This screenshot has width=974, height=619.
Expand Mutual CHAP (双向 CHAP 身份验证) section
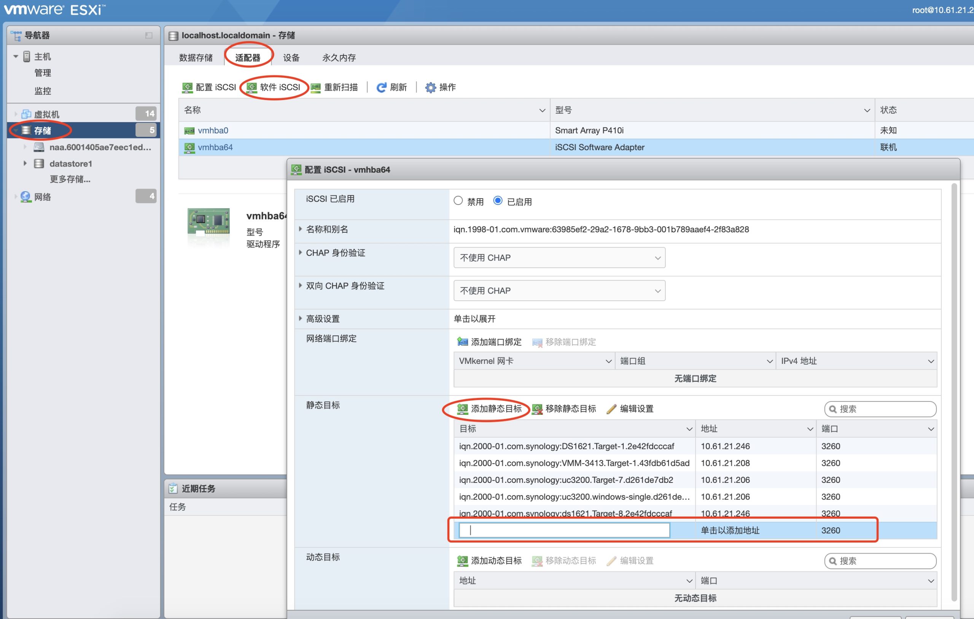[300, 286]
